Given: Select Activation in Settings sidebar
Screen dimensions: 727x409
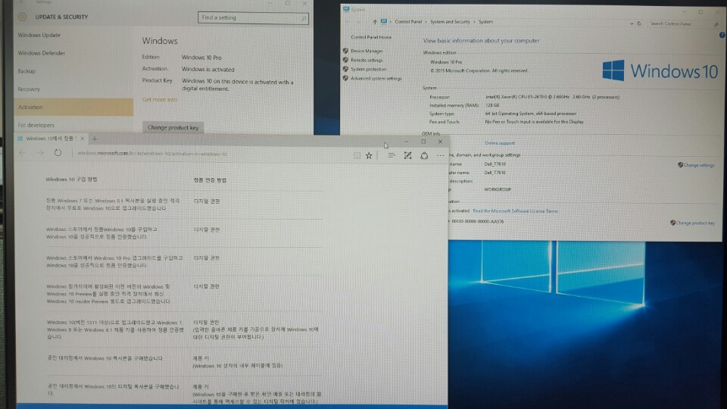Looking at the screenshot, I should [73, 107].
